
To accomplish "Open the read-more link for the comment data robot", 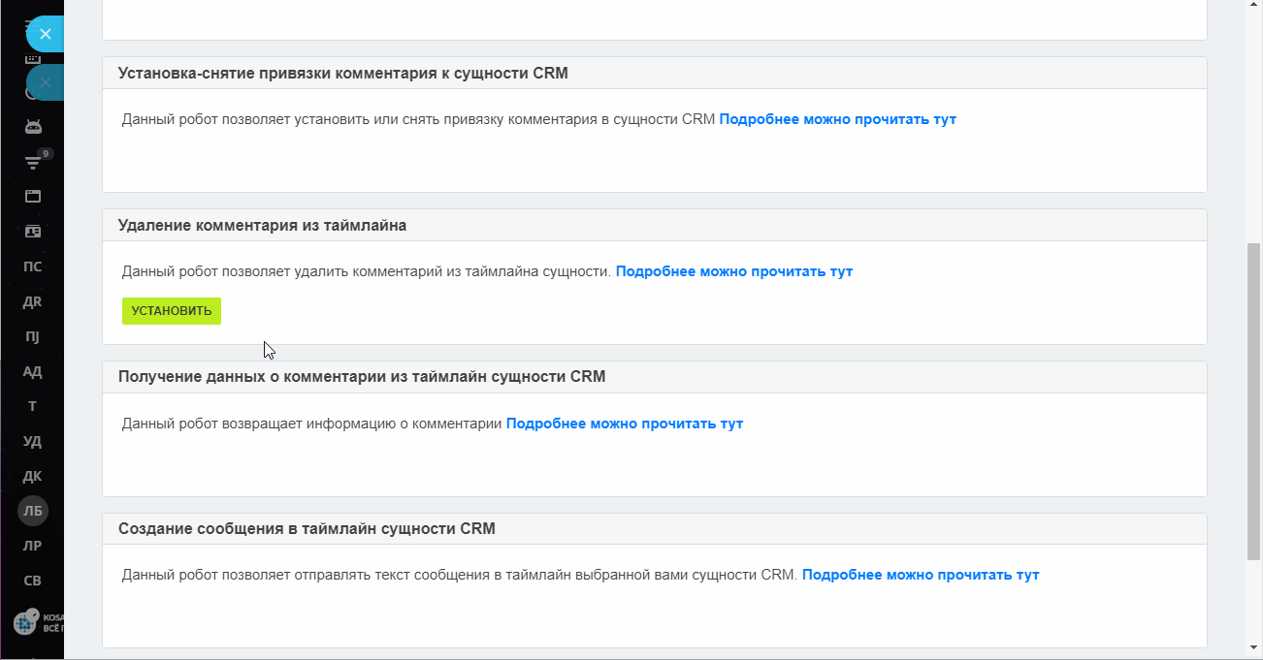I will 625,424.
